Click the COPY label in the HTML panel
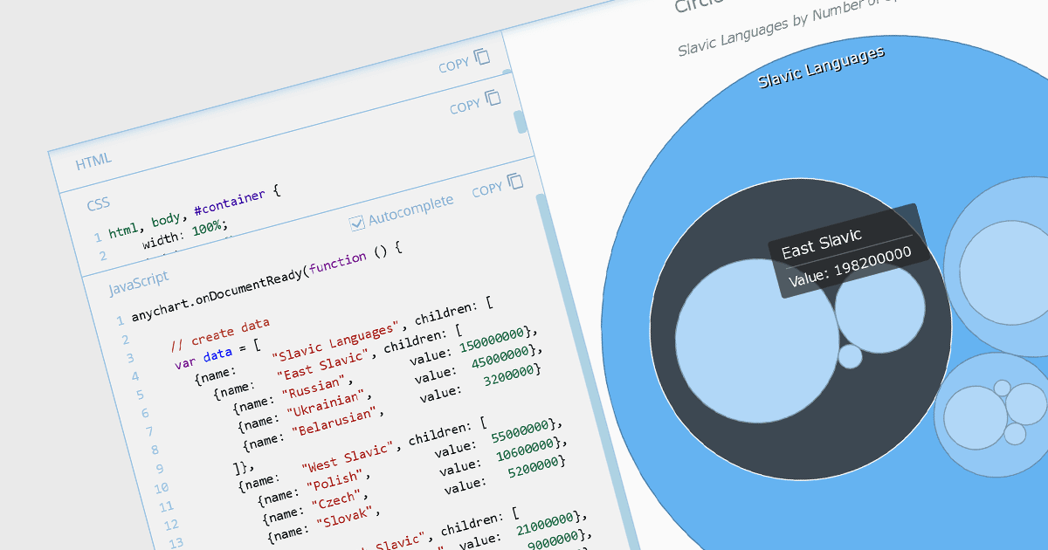Viewport: 1048px width, 550px height. [x=454, y=65]
